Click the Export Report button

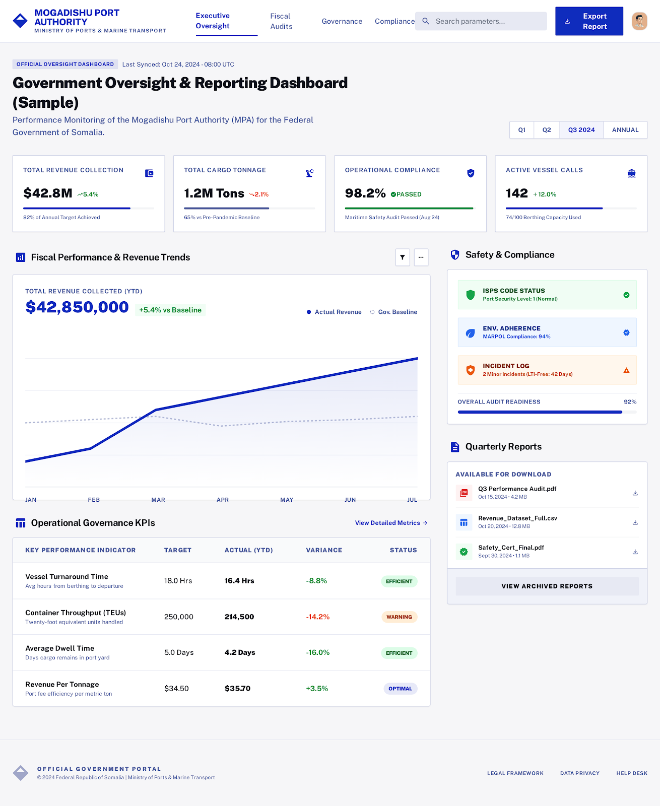588,21
